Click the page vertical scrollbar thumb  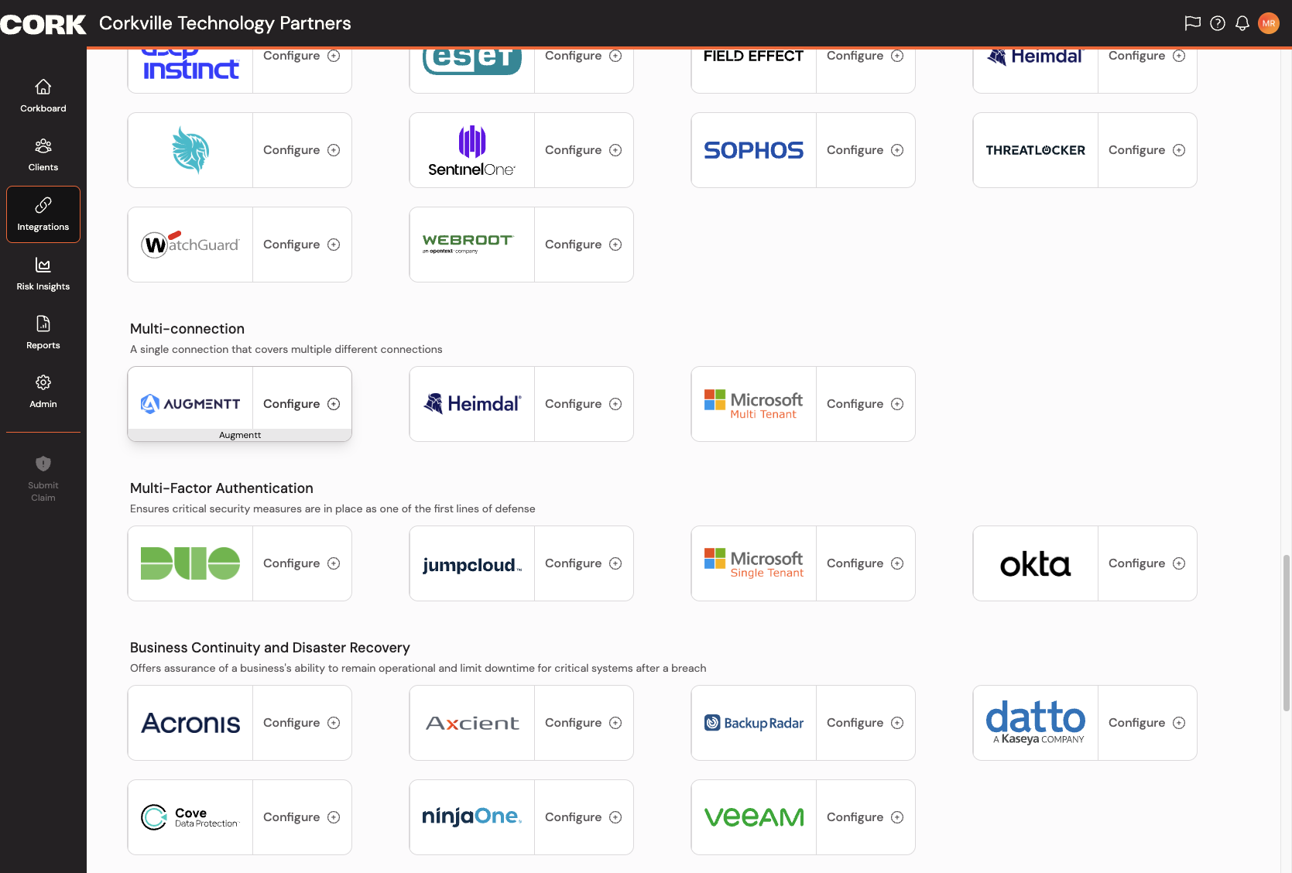point(1287,632)
